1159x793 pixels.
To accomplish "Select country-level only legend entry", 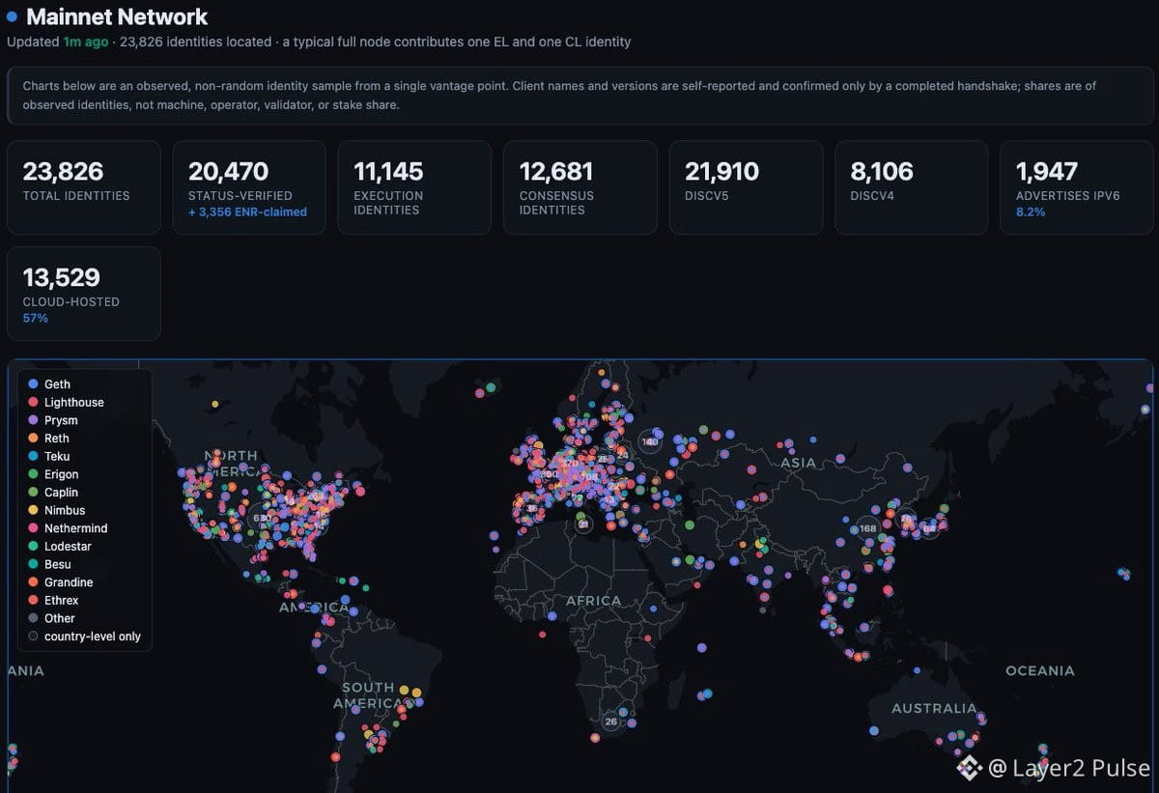I will pos(84,637).
